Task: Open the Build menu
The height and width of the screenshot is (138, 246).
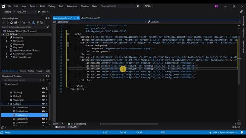Action: [x=42, y=6]
